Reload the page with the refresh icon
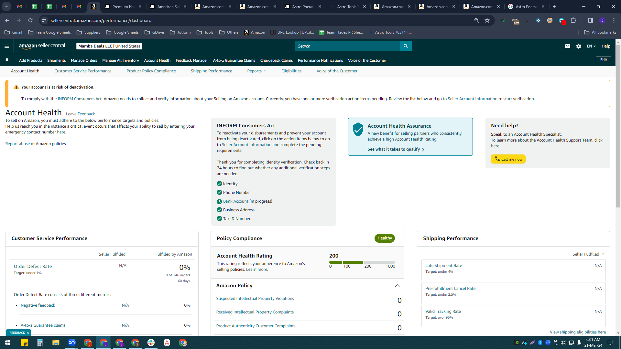This screenshot has width=621, height=349. [30, 20]
